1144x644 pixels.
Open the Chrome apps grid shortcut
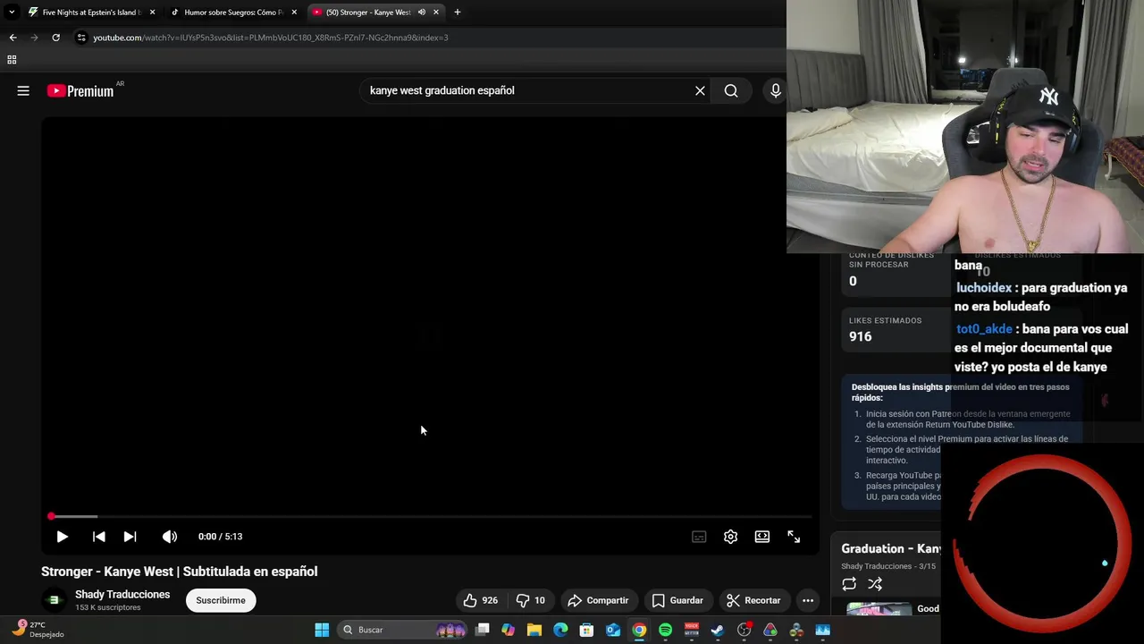coord(12,60)
